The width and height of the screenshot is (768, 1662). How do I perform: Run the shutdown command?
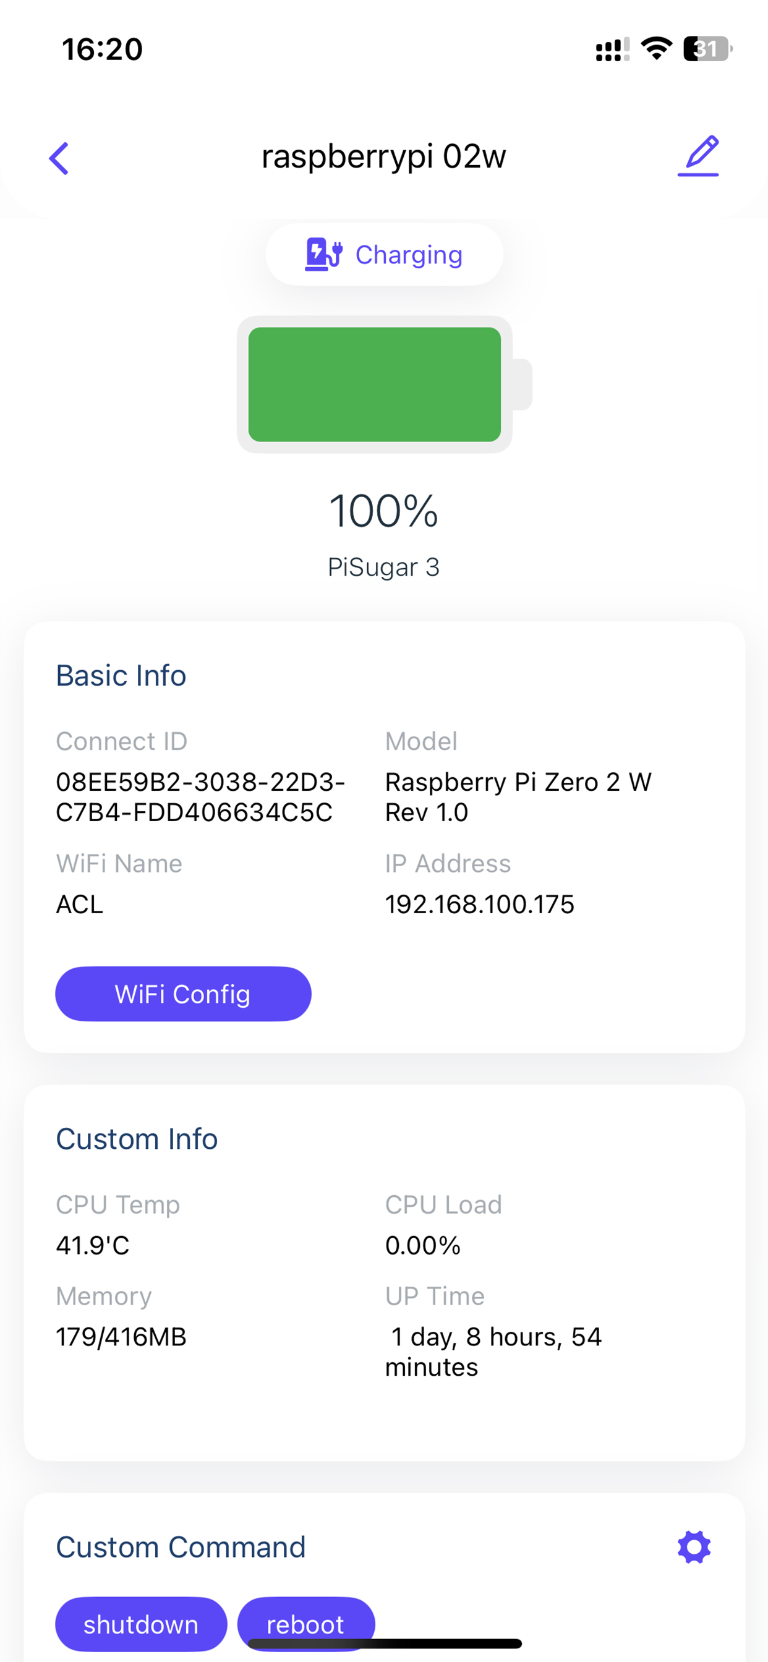[x=141, y=1624]
